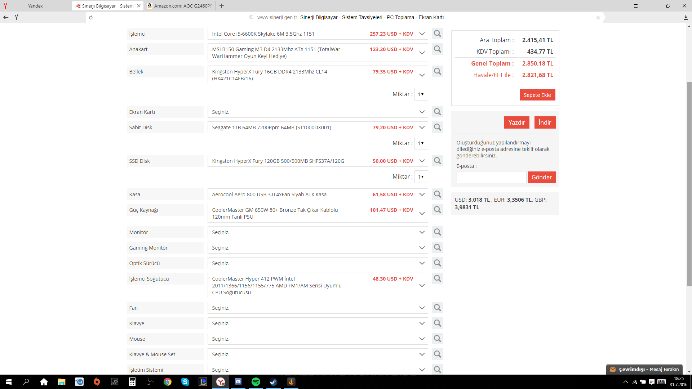Open Steam from the taskbar
The width and height of the screenshot is (692, 389).
pyautogui.click(x=273, y=382)
